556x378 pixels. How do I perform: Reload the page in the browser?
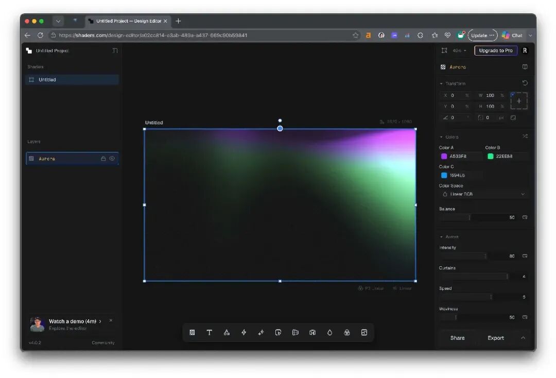coord(41,35)
